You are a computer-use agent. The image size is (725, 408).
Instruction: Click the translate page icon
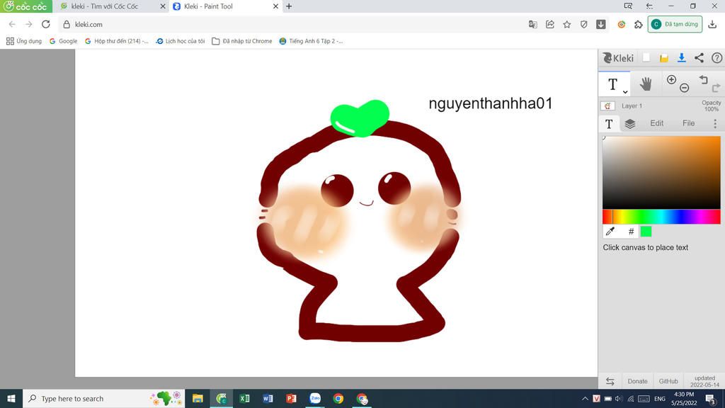click(532, 25)
